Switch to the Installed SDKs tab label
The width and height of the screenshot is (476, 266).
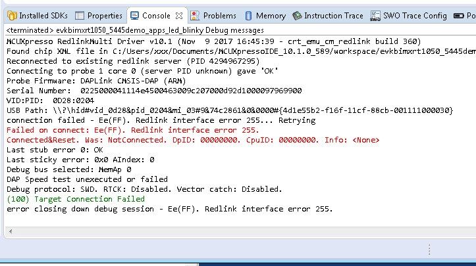42,15
